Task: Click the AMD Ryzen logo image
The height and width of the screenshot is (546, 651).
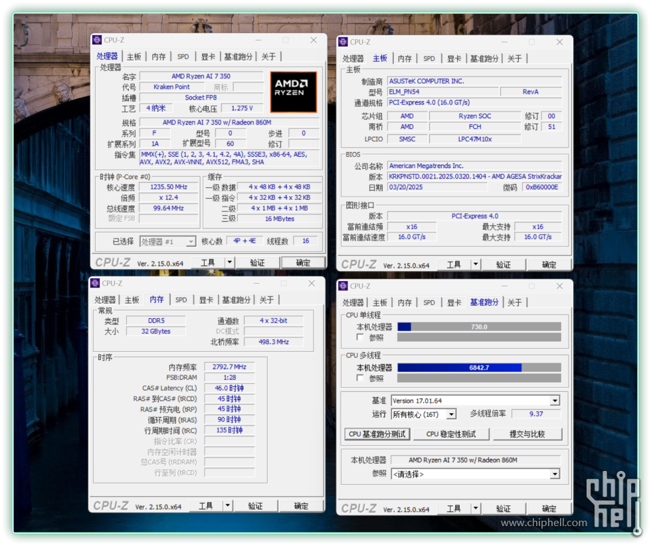Action: click(293, 92)
